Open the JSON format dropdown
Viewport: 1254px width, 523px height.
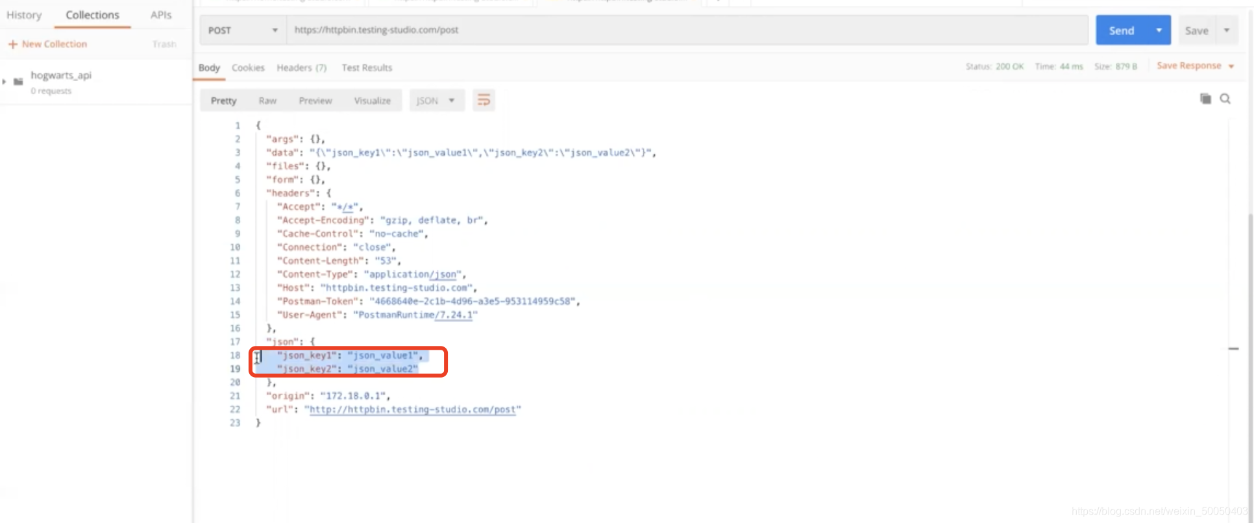[436, 101]
